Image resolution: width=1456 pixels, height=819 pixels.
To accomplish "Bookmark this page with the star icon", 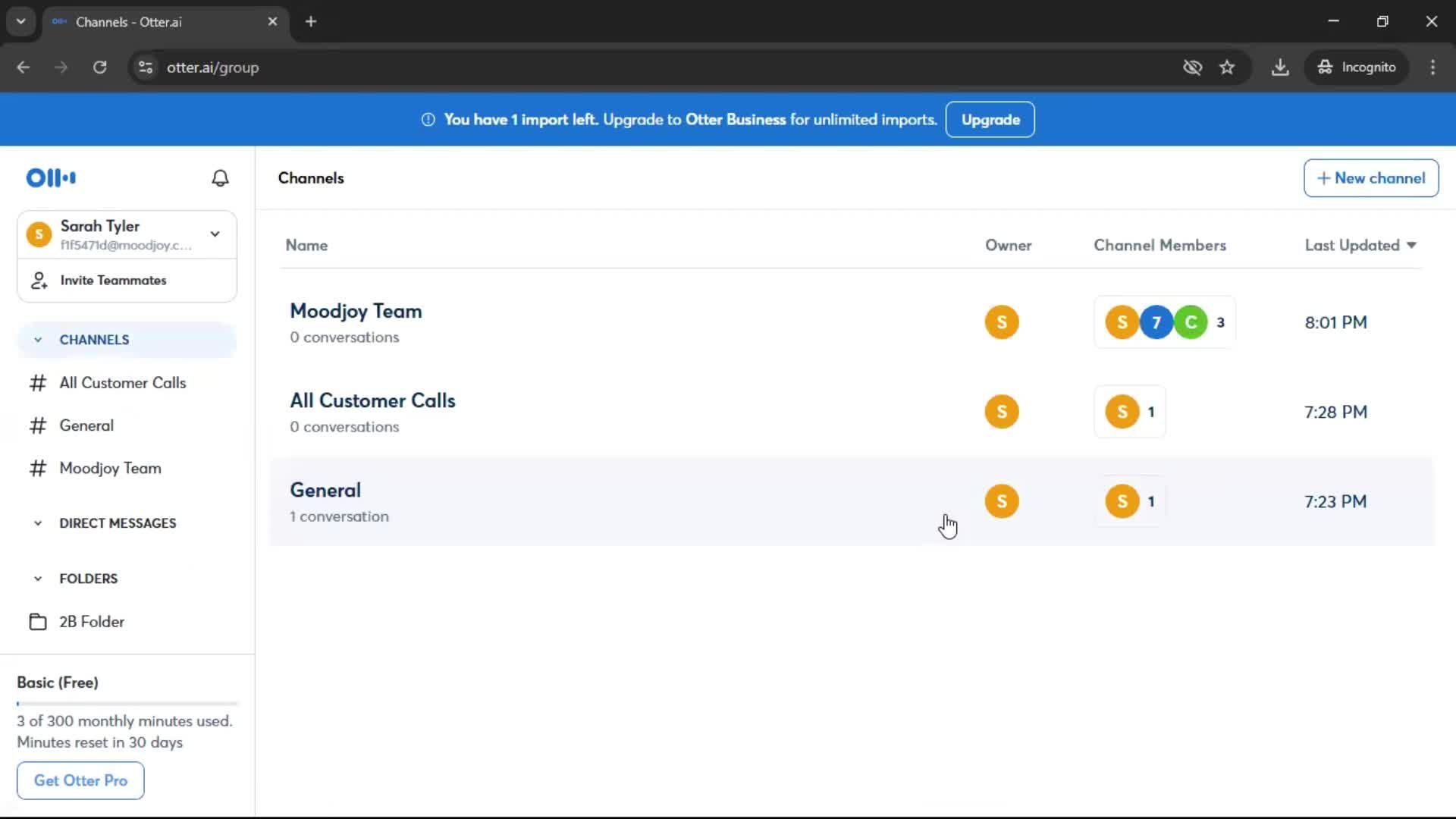I will tap(1227, 67).
